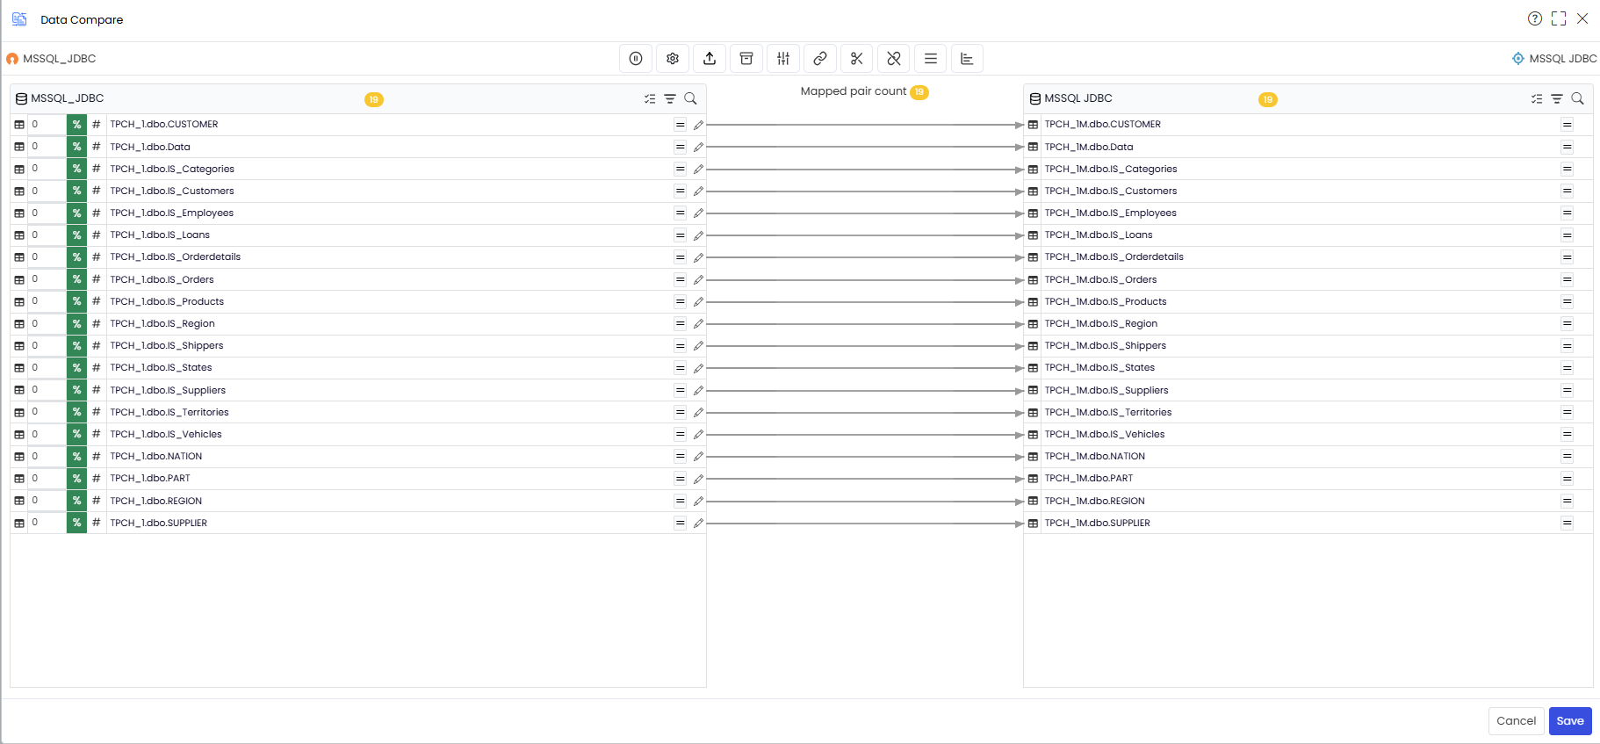Click the bar chart icon in toolbar

[967, 59]
